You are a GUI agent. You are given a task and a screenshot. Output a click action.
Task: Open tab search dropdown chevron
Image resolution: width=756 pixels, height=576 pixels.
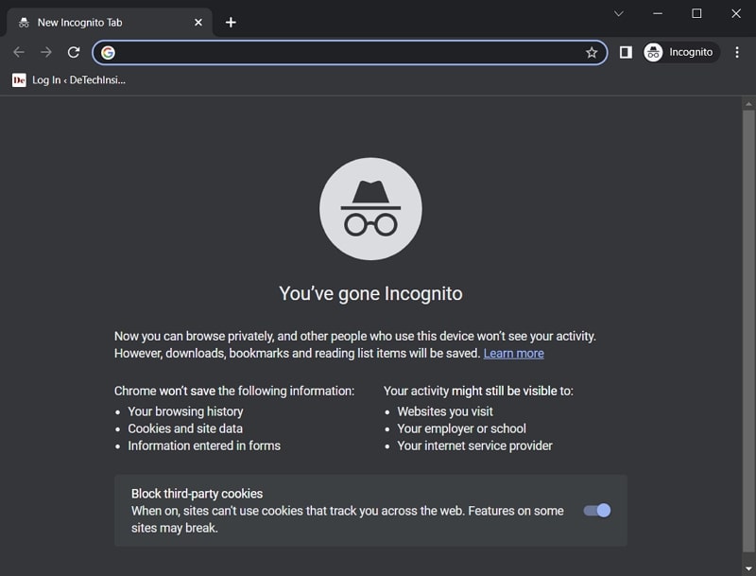[x=619, y=13]
